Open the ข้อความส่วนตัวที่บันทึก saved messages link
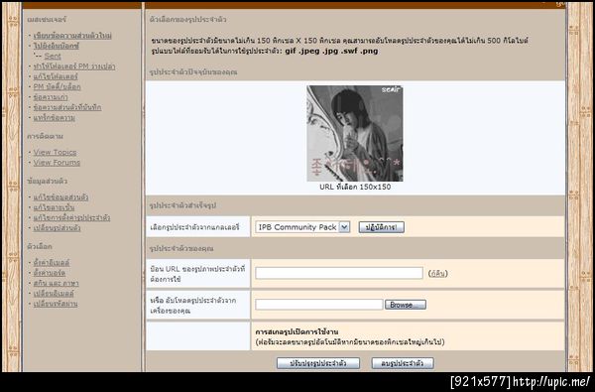The width and height of the screenshot is (595, 392). 67,107
